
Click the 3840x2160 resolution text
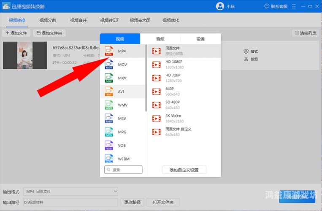click(x=175, y=121)
